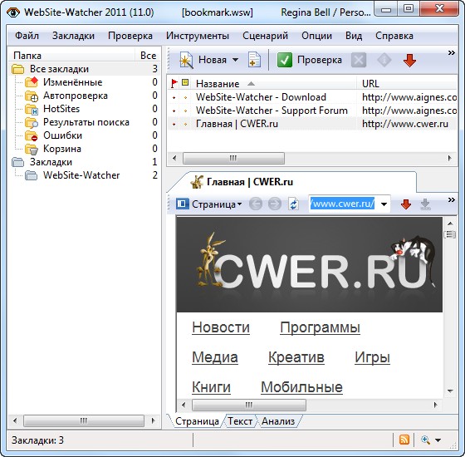Screen dimensions: 465x457
Task: Expand the URL address dropdown
Action: [x=384, y=204]
